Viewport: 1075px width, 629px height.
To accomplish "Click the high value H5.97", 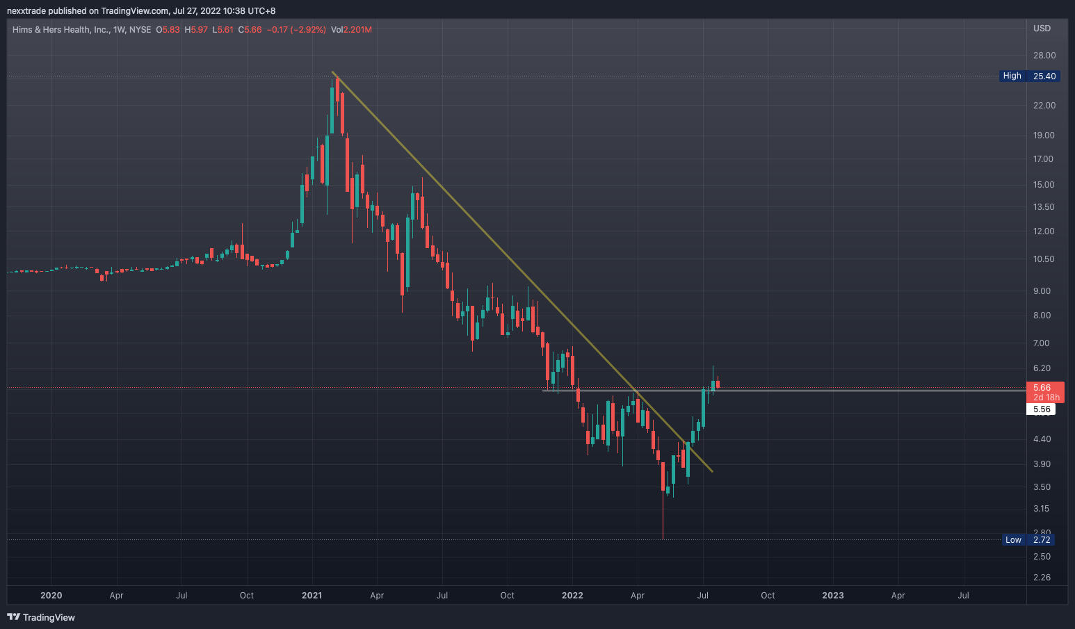I will (x=196, y=30).
